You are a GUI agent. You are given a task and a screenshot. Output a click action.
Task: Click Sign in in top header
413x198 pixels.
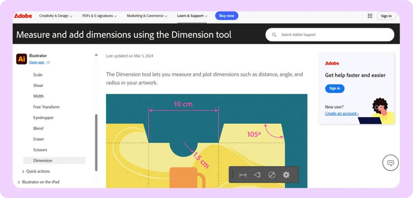pos(386,16)
